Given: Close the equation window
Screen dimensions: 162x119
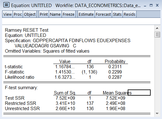Looking at the screenshot, I should pyautogui.click(x=157, y=5).
